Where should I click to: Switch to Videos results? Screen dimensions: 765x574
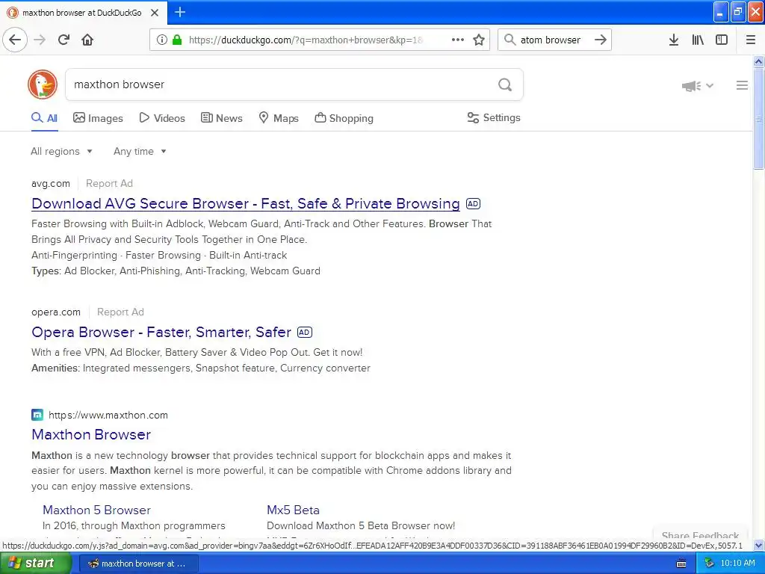click(162, 118)
